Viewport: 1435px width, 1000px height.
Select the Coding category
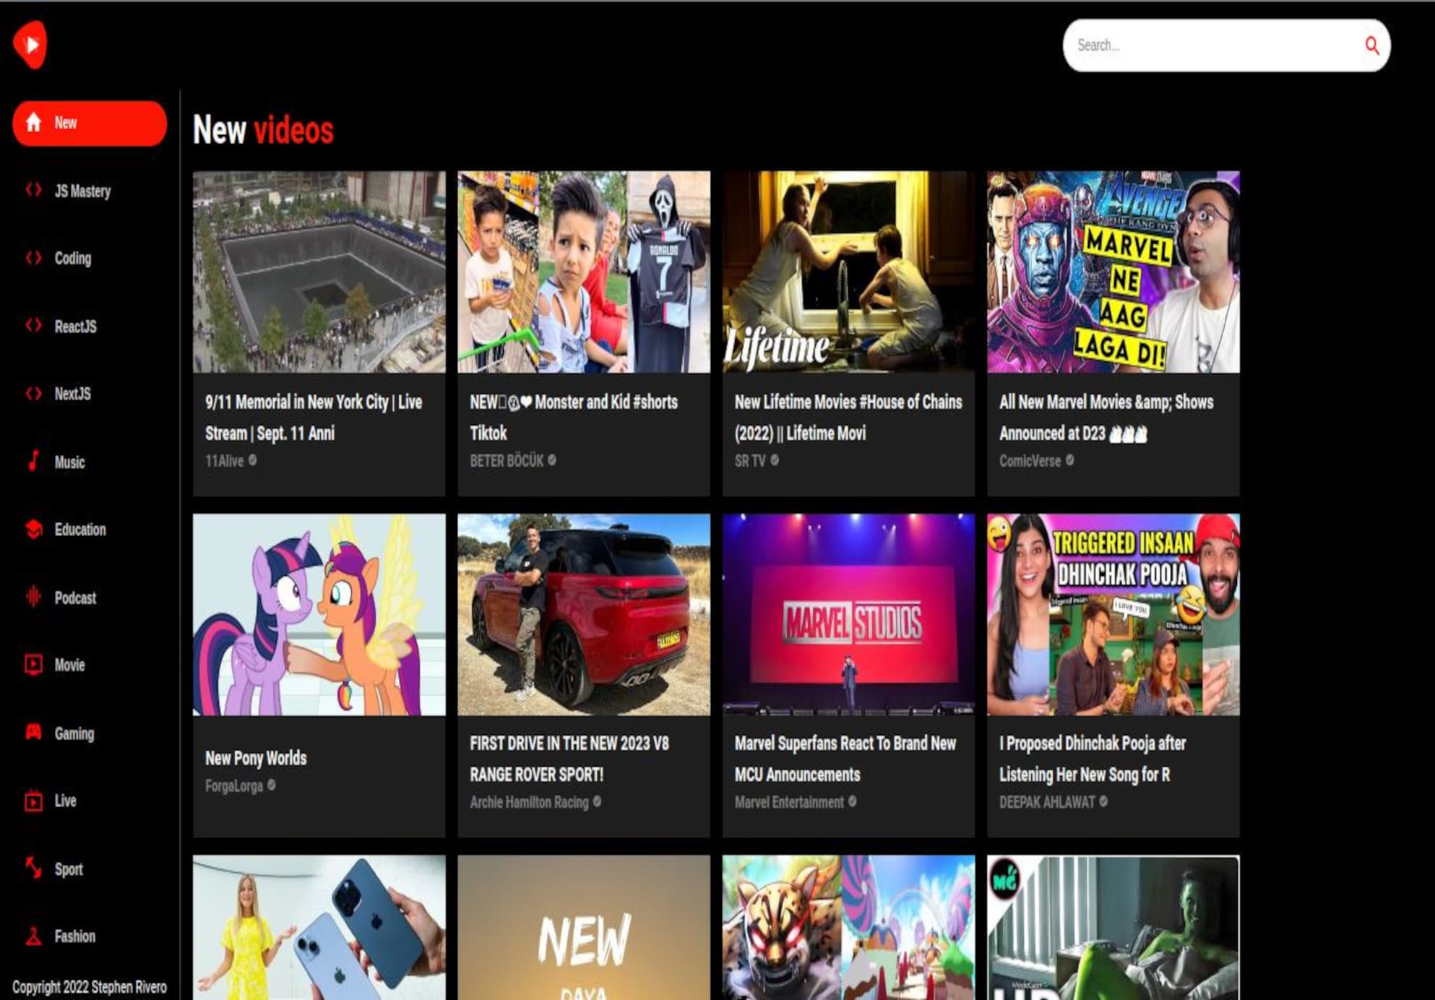[x=73, y=258]
